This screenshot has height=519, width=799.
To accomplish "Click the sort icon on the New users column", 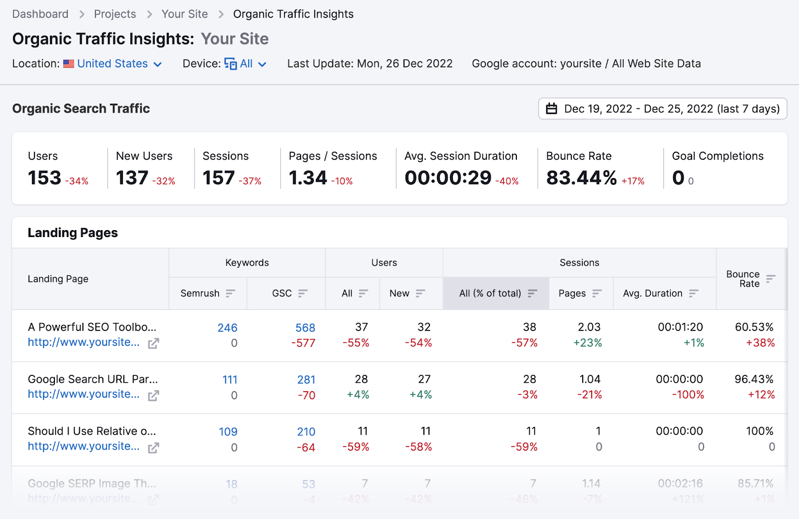I will click(x=421, y=293).
